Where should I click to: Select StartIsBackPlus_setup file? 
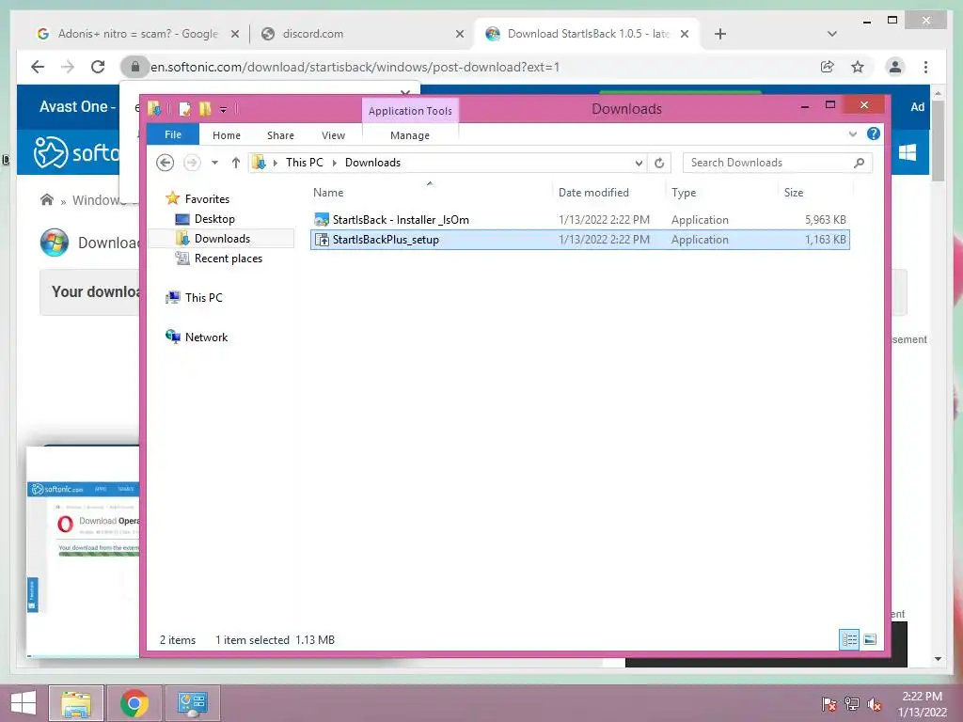[x=580, y=240]
